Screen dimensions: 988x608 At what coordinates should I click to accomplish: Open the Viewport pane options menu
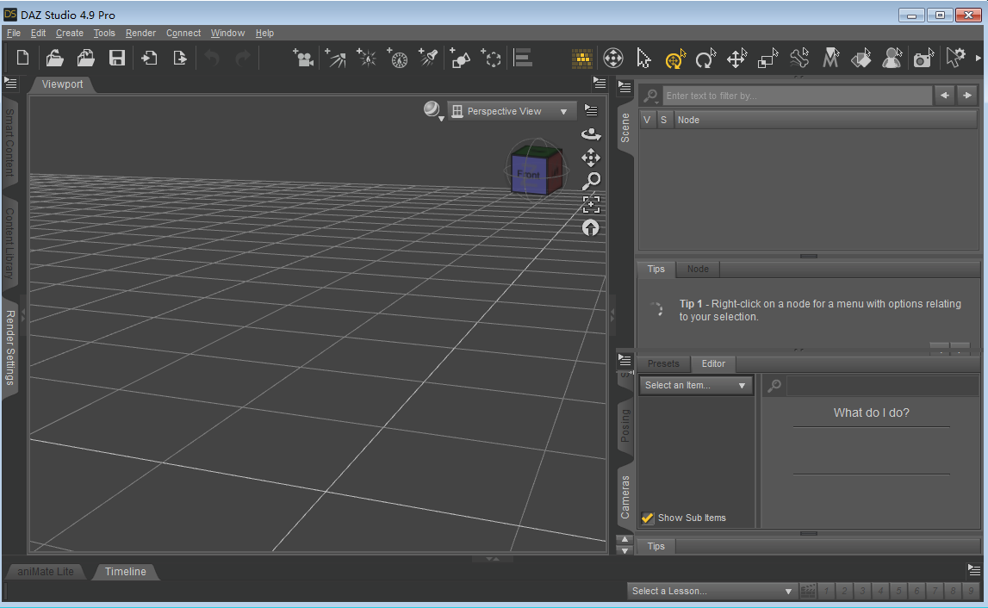(x=600, y=83)
